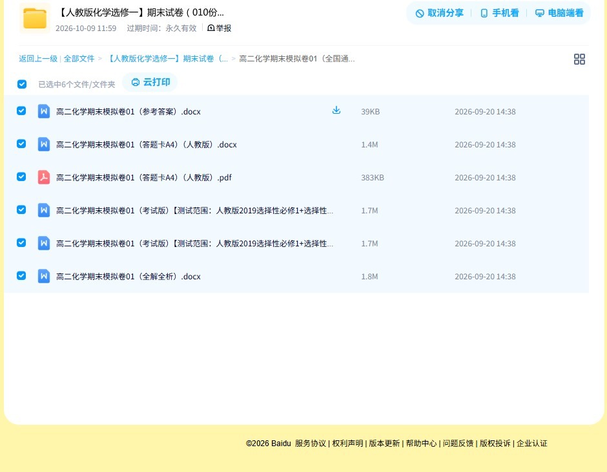Viewport: 607px width, 472px height.
Task: Click the 383KB file size cell
Action: [x=373, y=177]
